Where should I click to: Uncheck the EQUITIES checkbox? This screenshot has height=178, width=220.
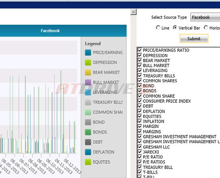click(x=140, y=116)
